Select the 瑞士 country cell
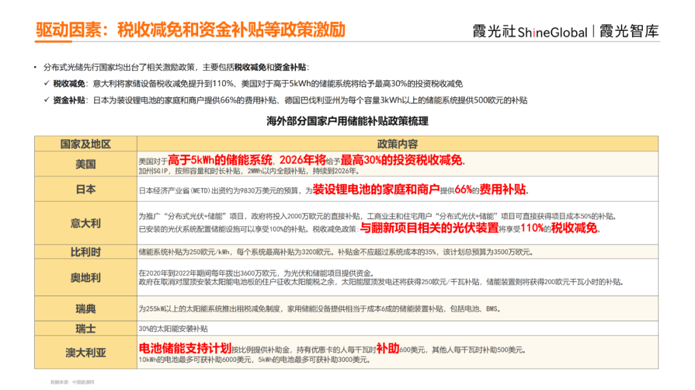Image resolution: width=695 pixels, height=390 pixels. [86, 328]
